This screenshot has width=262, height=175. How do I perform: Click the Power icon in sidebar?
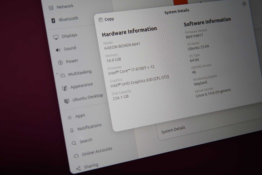coord(60,62)
